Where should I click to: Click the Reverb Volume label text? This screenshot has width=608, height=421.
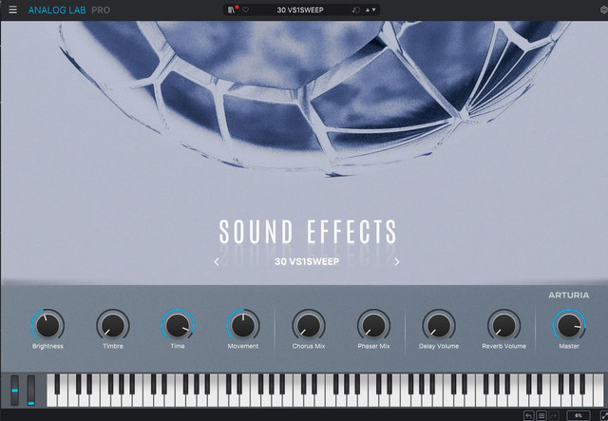[504, 346]
